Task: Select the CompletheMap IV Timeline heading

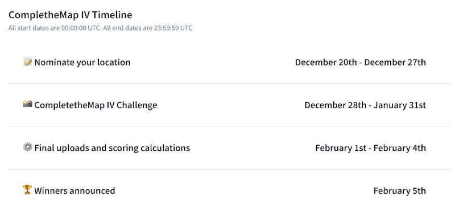Action: click(x=70, y=15)
